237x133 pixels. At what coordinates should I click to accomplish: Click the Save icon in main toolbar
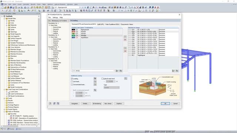click(x=13, y=7)
